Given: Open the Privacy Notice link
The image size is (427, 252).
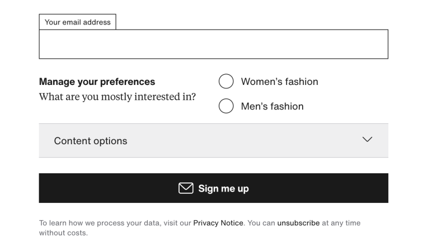Looking at the screenshot, I should (218, 223).
